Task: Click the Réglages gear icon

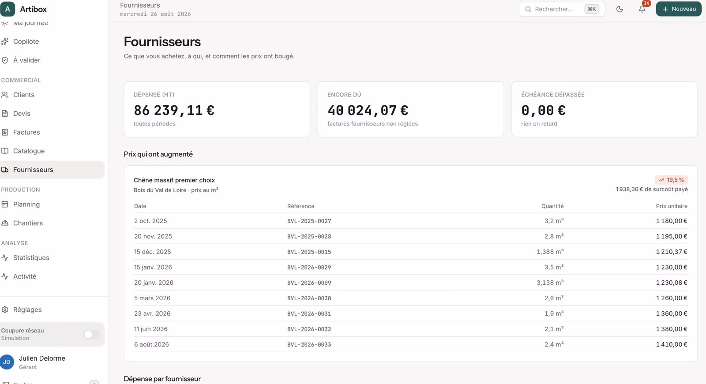Action: [5, 309]
